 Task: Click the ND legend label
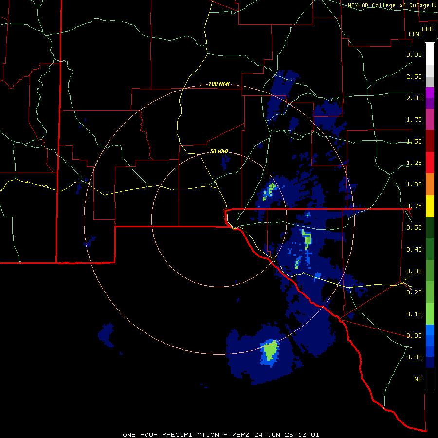[x=418, y=379]
